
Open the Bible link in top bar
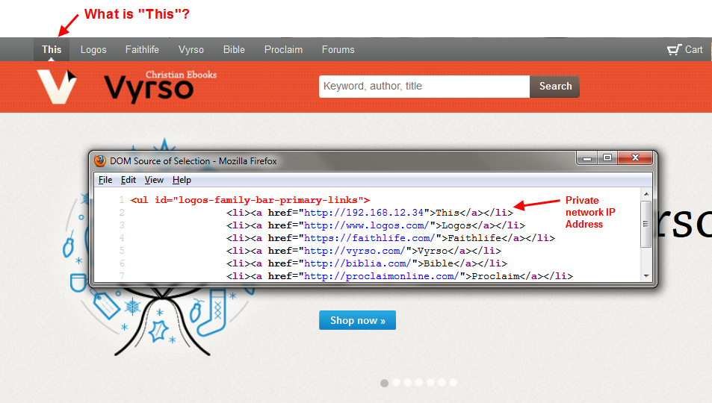point(234,49)
